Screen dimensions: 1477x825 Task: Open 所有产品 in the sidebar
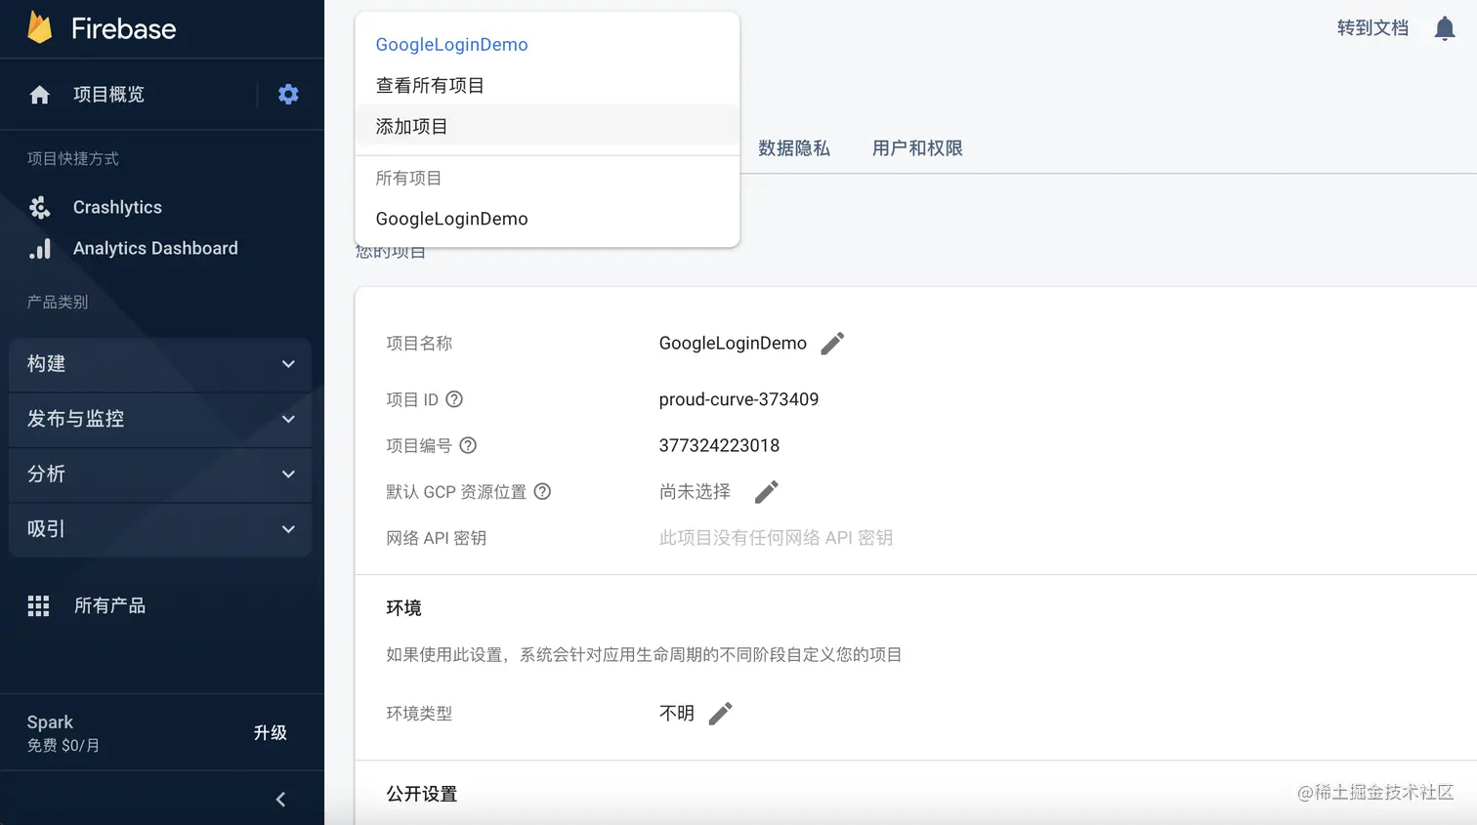(x=109, y=606)
